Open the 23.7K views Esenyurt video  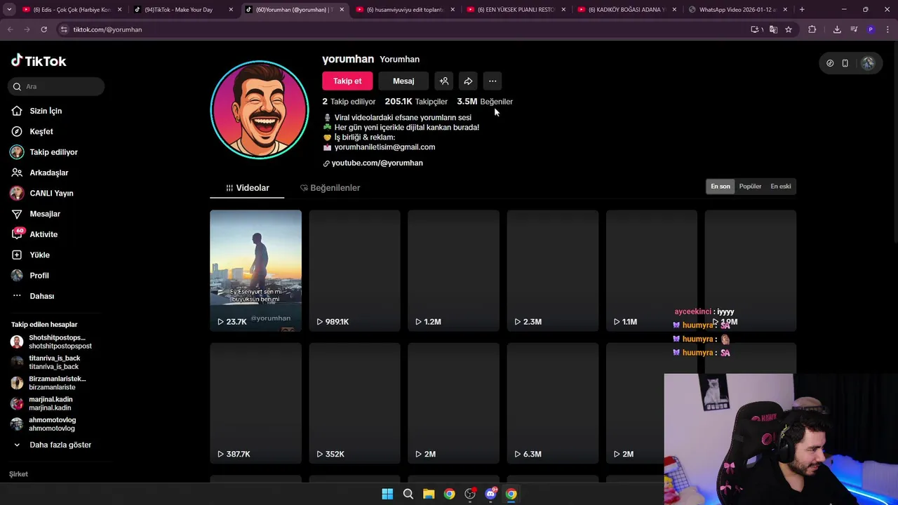[x=255, y=270]
